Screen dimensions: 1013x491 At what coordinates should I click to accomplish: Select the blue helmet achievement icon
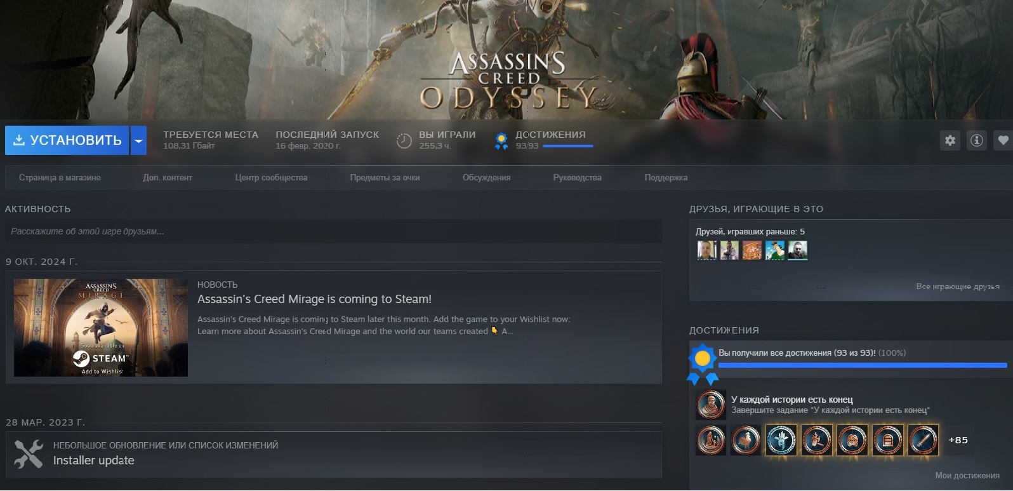[x=781, y=440]
